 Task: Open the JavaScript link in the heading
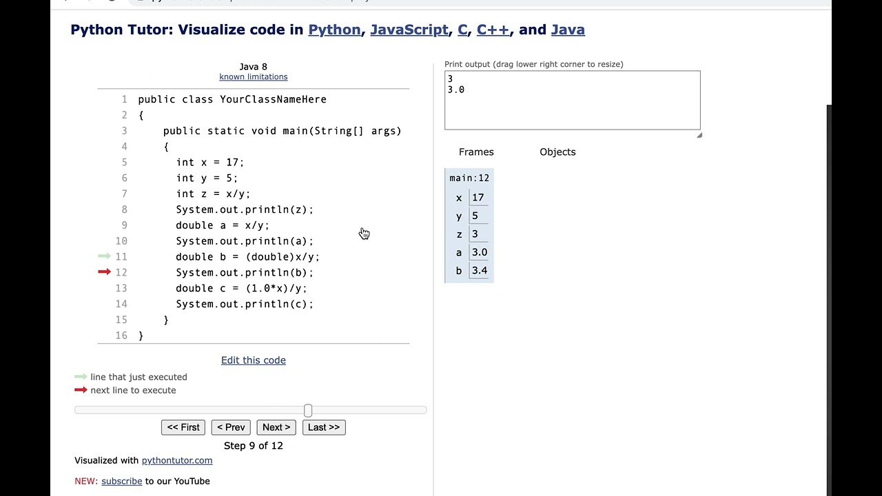[409, 30]
